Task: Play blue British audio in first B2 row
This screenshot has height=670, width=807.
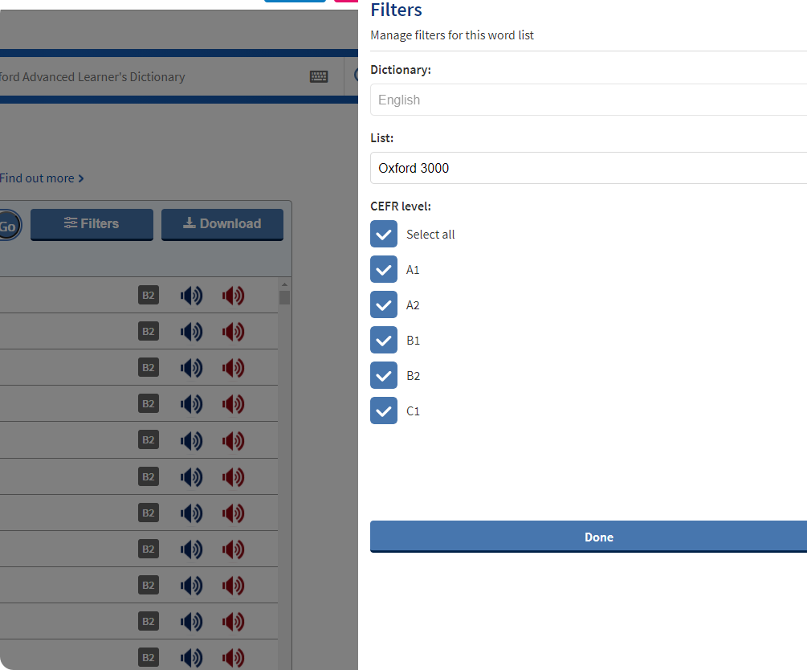Action: coord(191,296)
